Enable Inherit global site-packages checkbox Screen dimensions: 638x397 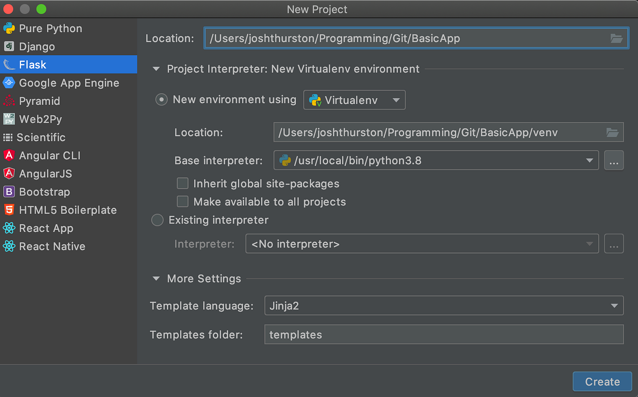183,183
